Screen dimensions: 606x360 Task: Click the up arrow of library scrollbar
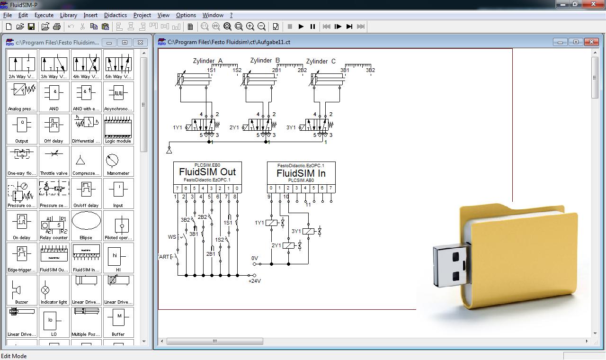[144, 52]
